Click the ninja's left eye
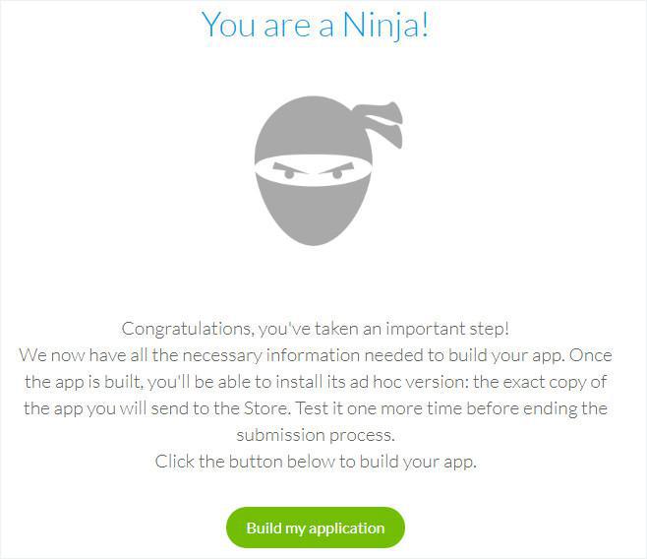The width and height of the screenshot is (647, 559). click(289, 171)
